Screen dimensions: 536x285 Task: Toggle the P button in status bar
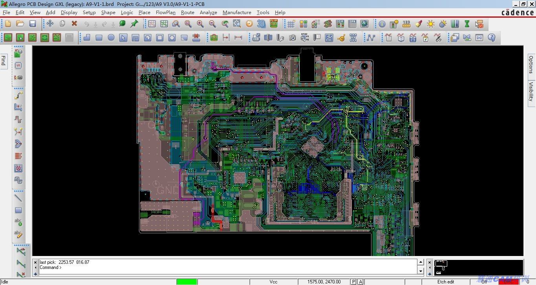[354, 281]
